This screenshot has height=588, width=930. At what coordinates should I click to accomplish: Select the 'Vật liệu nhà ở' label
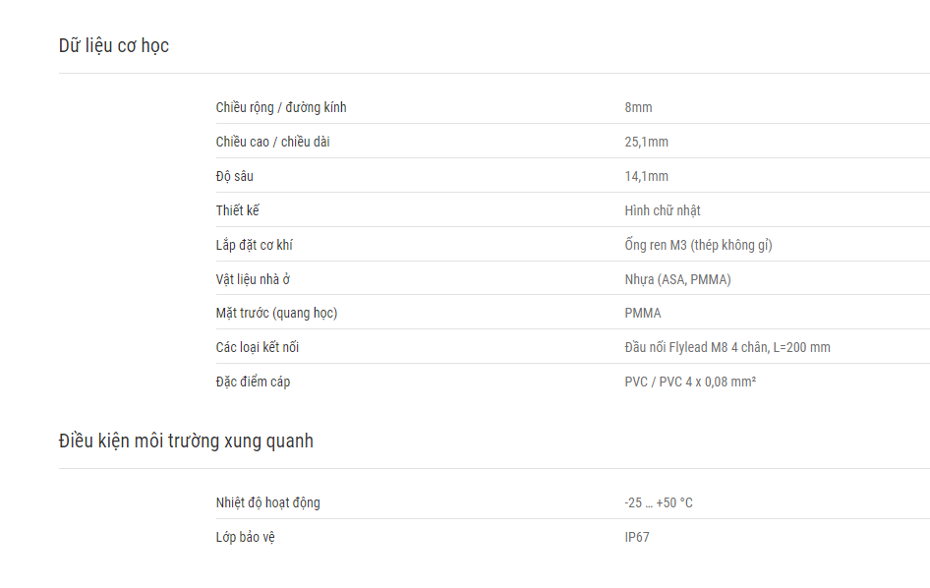pos(253,279)
